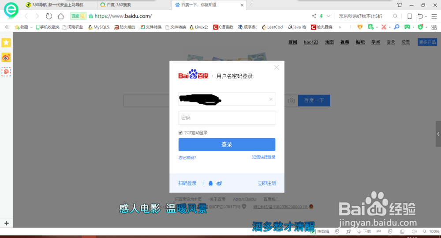Choose 扫码登录 at dialog bottom

tap(187, 183)
